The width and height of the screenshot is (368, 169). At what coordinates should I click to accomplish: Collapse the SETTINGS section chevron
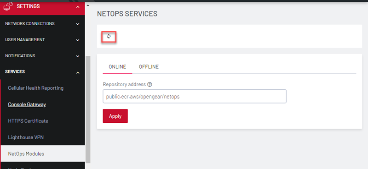coord(78,7)
